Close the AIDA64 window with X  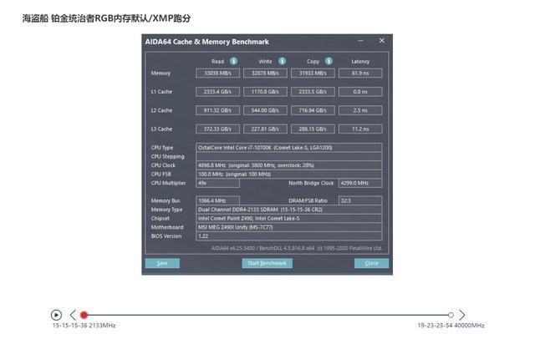pos(382,41)
